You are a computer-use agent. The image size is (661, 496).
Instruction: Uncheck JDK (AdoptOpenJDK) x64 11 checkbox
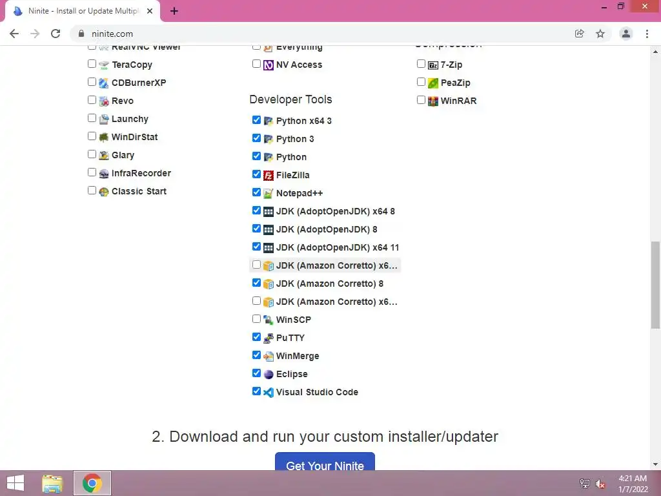pyautogui.click(x=256, y=247)
